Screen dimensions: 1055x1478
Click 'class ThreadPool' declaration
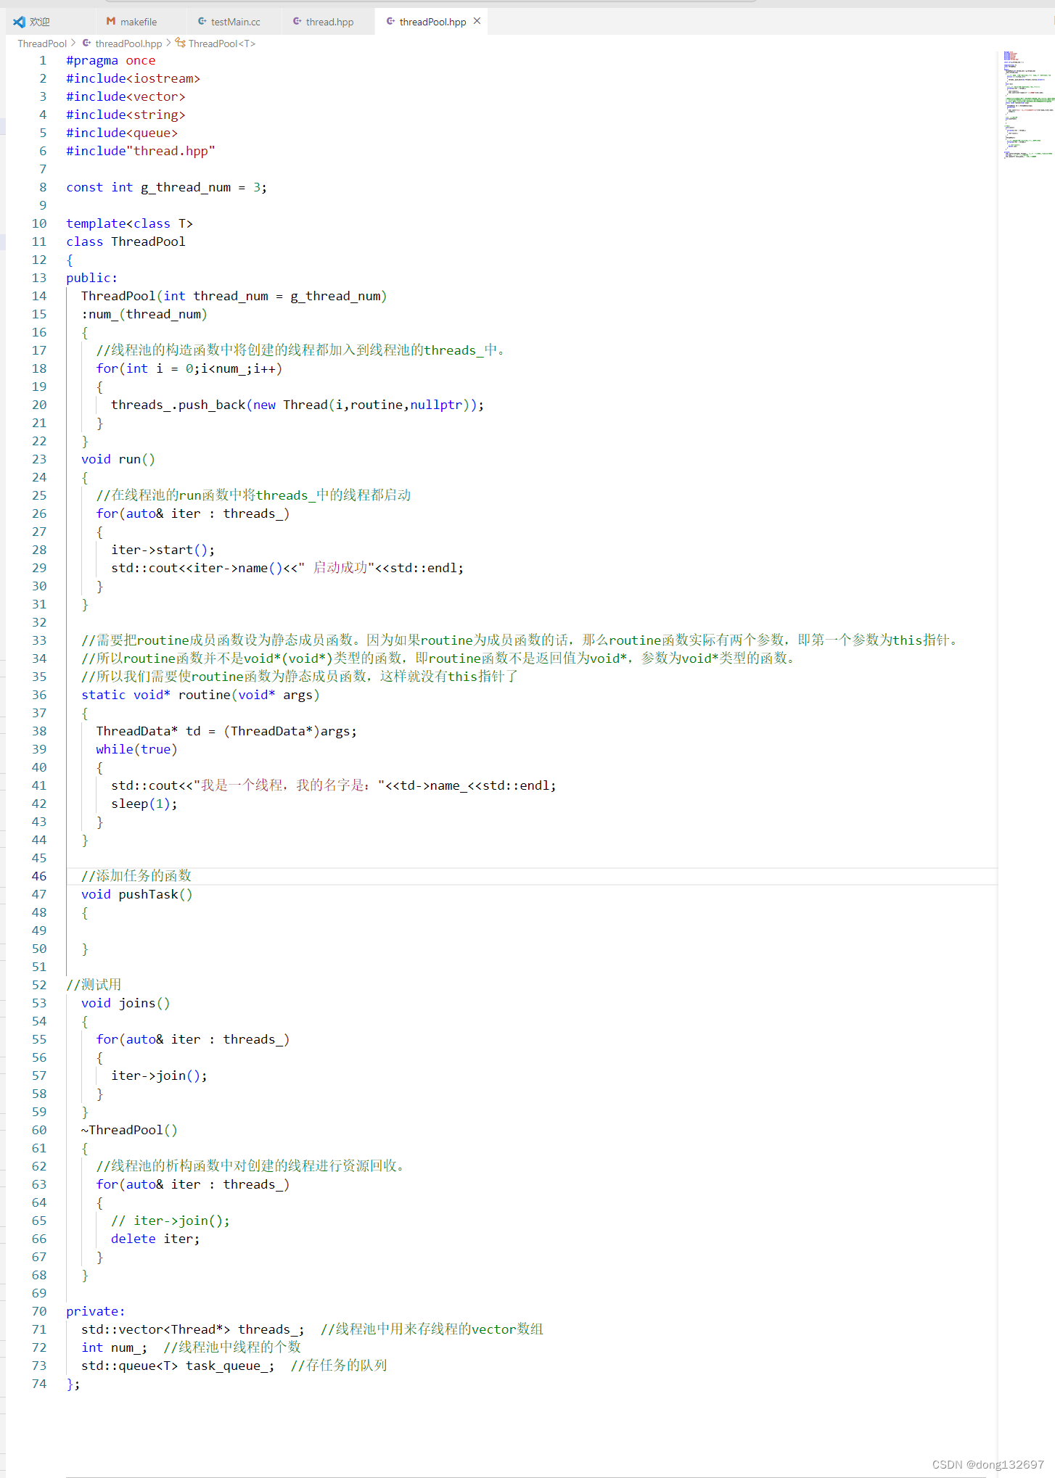pyautogui.click(x=126, y=241)
